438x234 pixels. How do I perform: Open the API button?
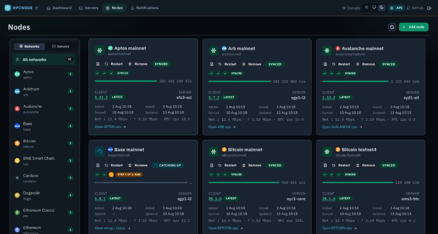pos(397,8)
